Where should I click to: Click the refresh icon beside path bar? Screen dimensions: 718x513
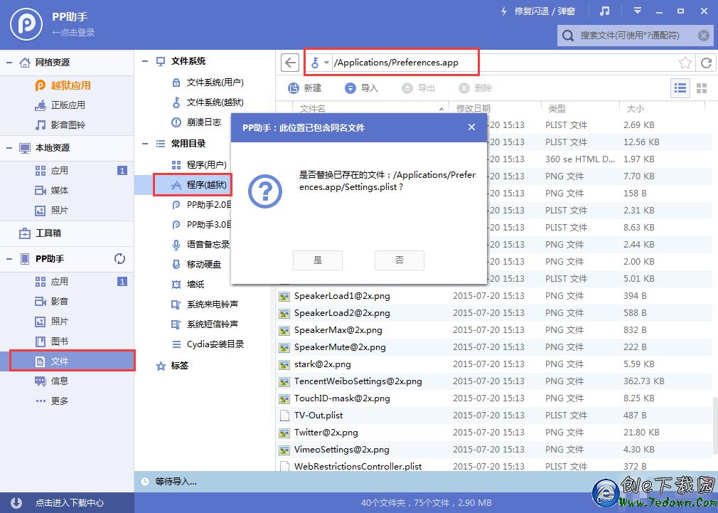tap(706, 63)
